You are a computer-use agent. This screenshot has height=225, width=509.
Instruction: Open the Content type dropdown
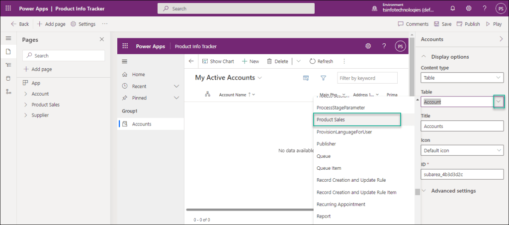(462, 78)
